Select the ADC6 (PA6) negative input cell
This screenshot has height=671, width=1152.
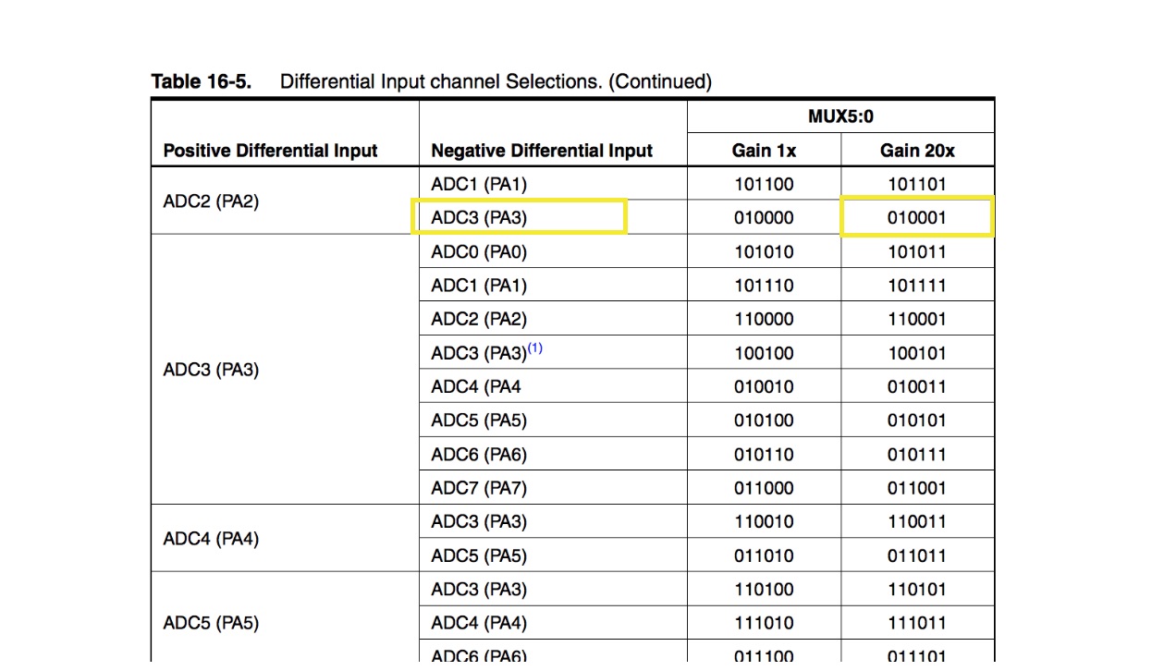point(479,454)
